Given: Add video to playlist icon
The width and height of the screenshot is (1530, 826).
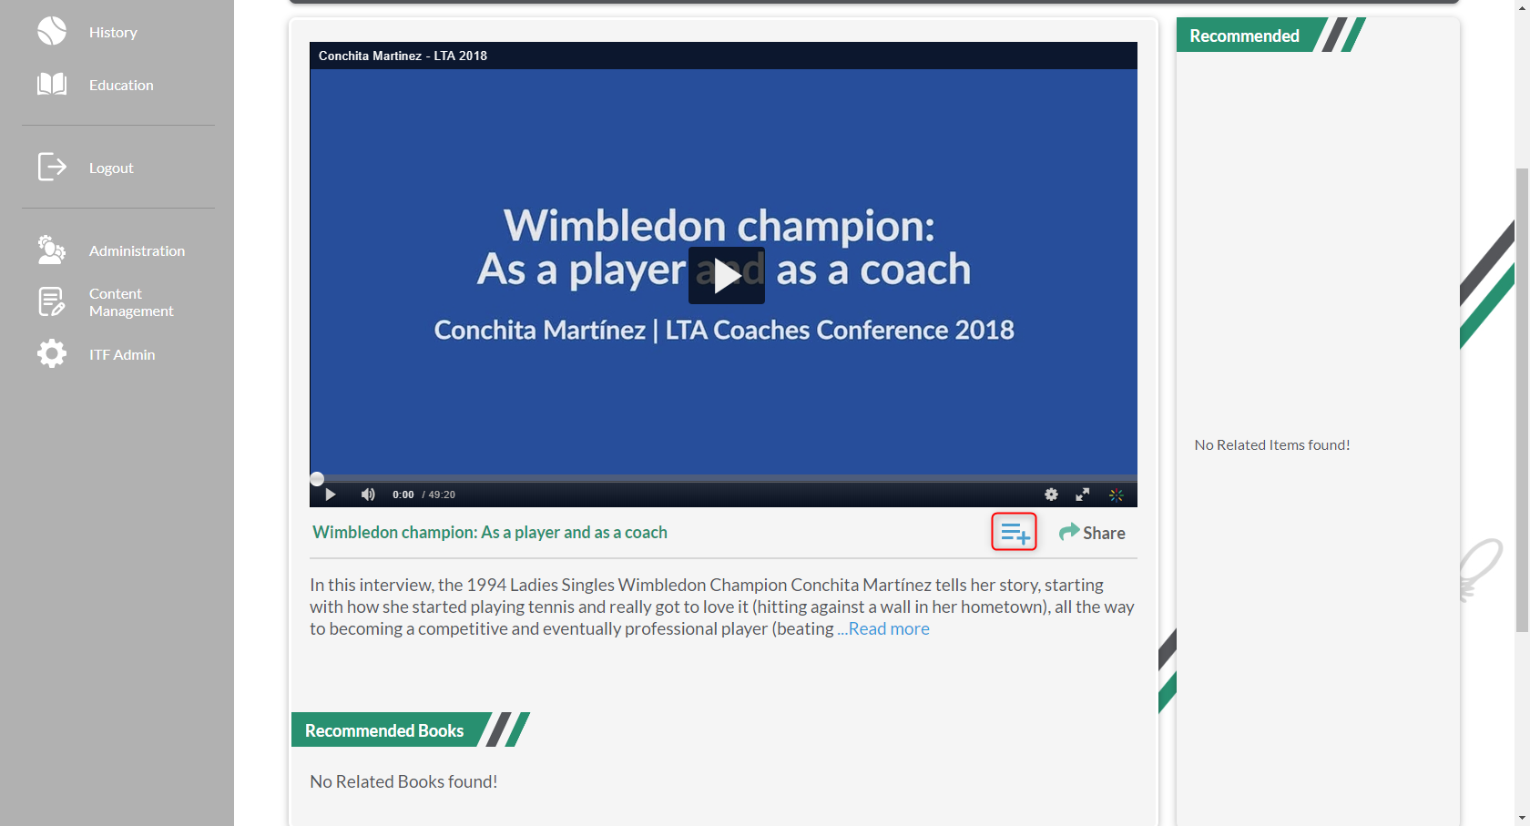Looking at the screenshot, I should tap(1015, 532).
